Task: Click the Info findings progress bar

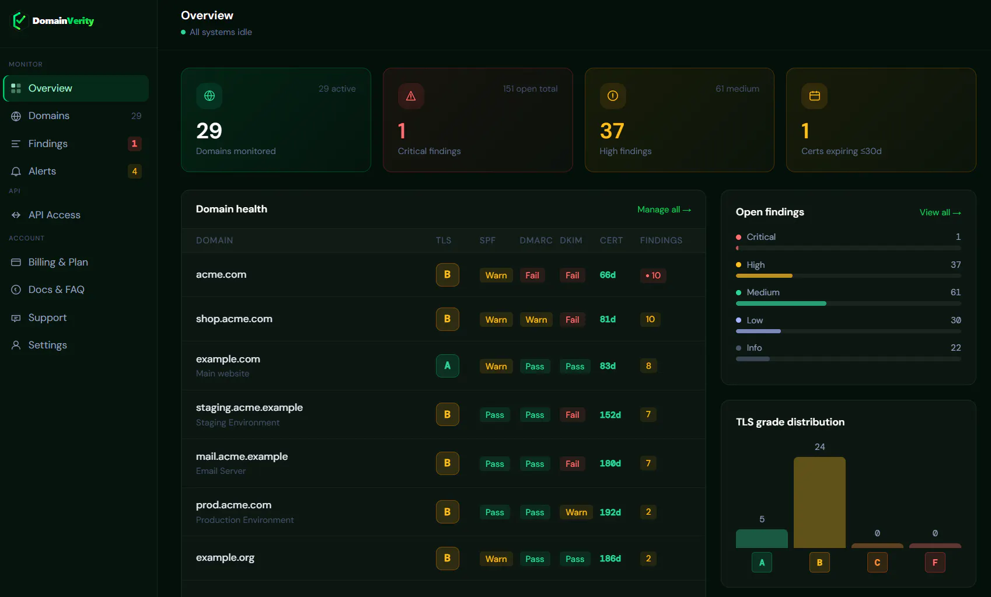Action: [849, 359]
